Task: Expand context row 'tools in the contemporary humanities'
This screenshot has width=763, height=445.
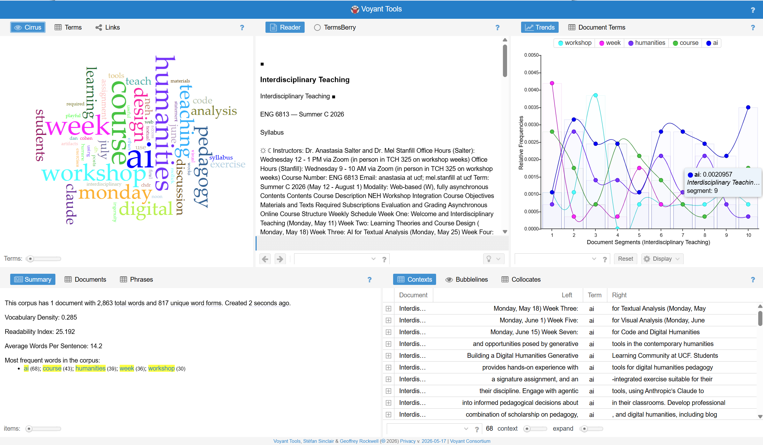Action: click(x=388, y=344)
